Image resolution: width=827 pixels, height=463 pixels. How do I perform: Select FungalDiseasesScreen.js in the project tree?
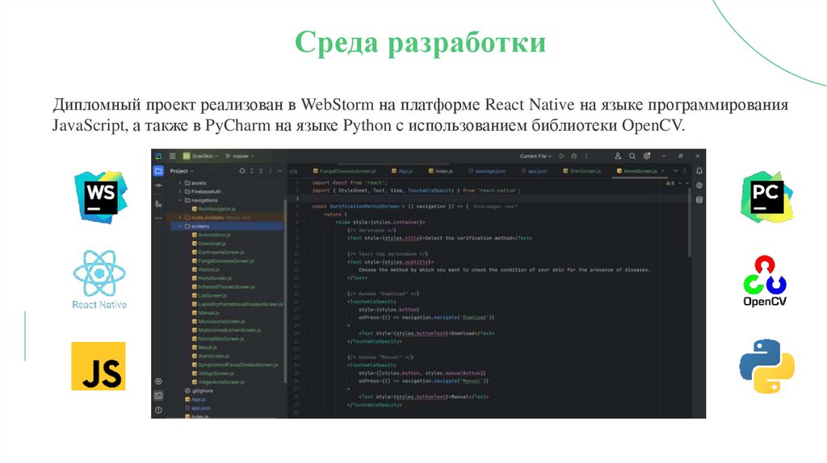[x=223, y=261]
